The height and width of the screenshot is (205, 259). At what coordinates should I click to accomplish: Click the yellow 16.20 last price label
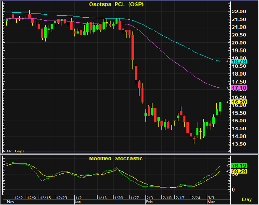pos(239,102)
